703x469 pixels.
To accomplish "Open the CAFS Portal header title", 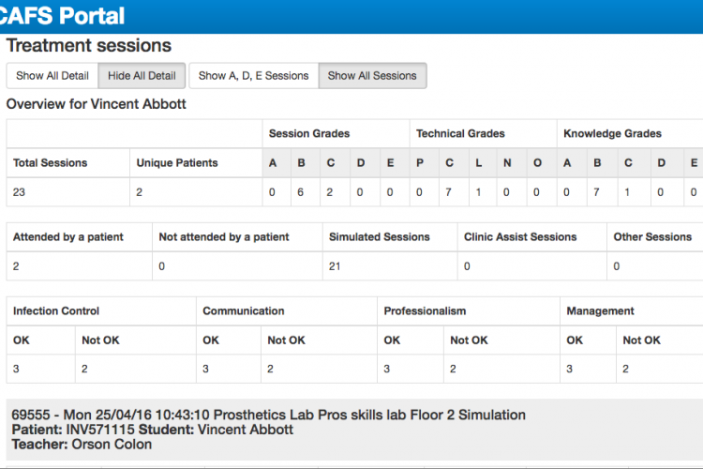I will point(62,16).
